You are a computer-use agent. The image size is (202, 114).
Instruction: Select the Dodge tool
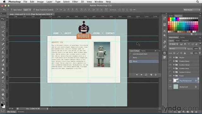3,73
